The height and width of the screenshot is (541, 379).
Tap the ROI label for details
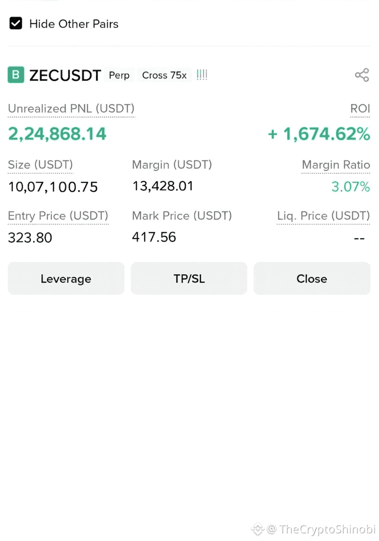pyautogui.click(x=360, y=109)
